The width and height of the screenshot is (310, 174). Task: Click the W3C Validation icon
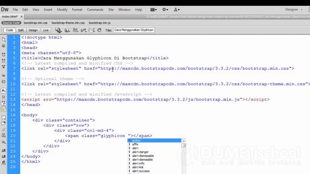point(83,30)
